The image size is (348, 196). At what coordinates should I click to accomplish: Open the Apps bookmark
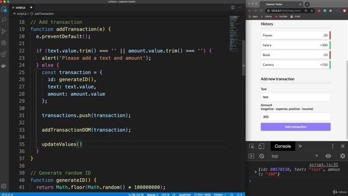point(253,16)
